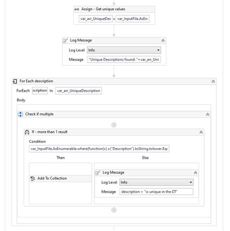Click the Assign activity icon
230x231 pixels.
[x=77, y=9]
